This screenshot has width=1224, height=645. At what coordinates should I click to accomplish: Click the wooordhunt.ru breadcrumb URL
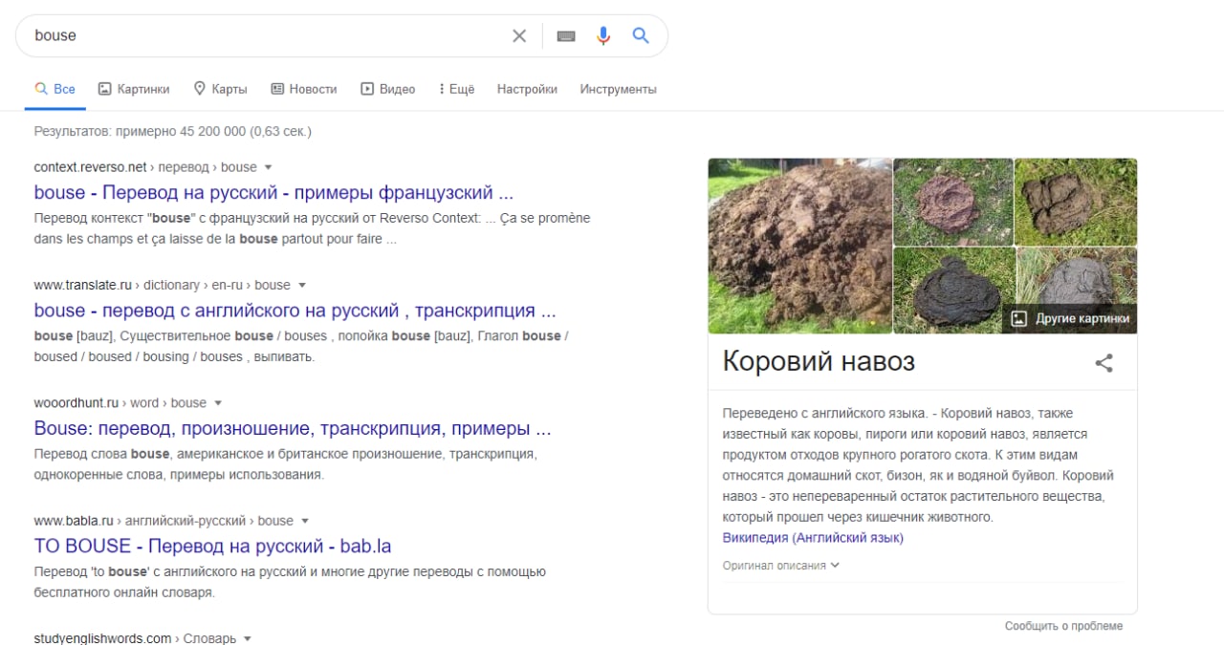(120, 403)
